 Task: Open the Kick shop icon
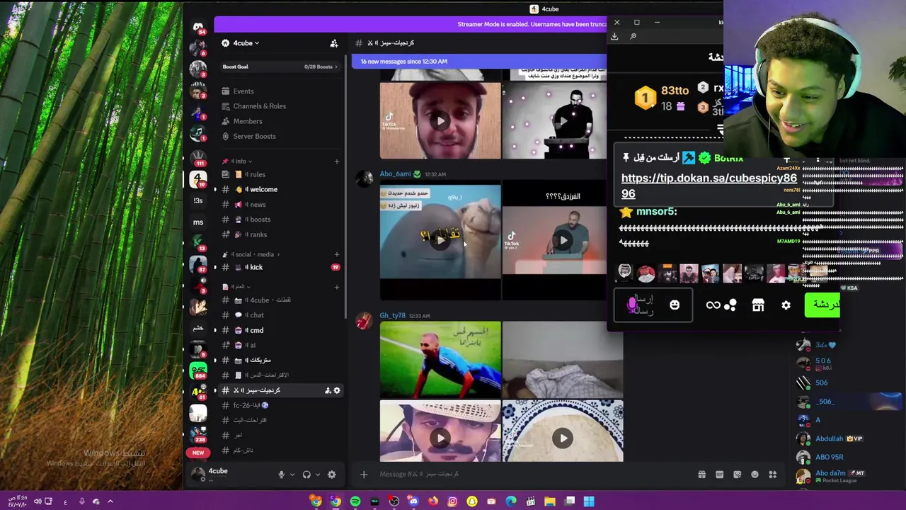coord(758,305)
